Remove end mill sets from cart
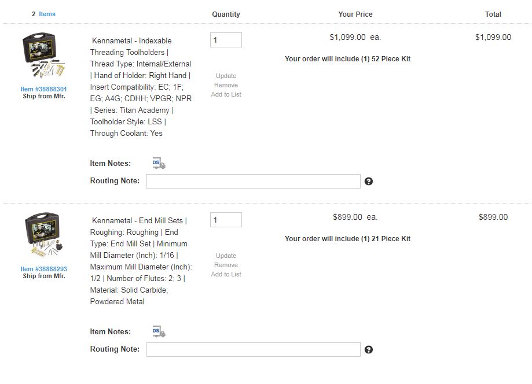 click(x=226, y=265)
